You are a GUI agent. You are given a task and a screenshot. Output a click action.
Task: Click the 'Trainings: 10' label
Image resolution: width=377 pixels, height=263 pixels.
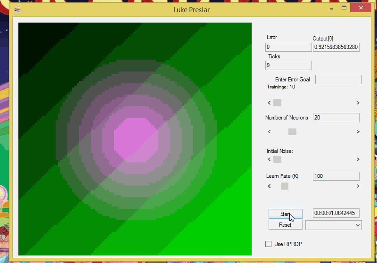point(281,87)
